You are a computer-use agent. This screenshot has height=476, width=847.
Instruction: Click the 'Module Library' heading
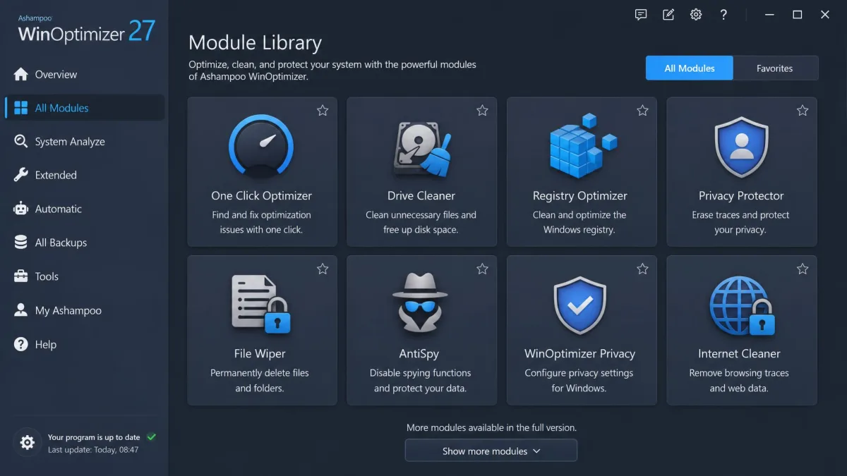(x=255, y=43)
